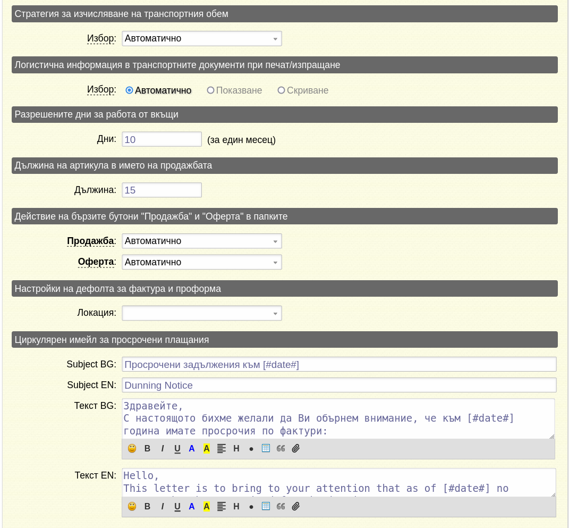The image size is (569, 528).
Task: Click the emoji icon in Текст BG toolbar
Action: coord(132,448)
